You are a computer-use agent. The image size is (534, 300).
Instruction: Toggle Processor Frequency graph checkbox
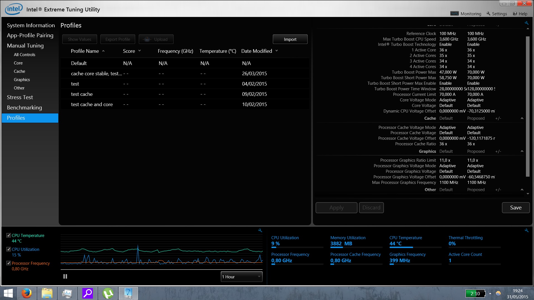coord(9,263)
